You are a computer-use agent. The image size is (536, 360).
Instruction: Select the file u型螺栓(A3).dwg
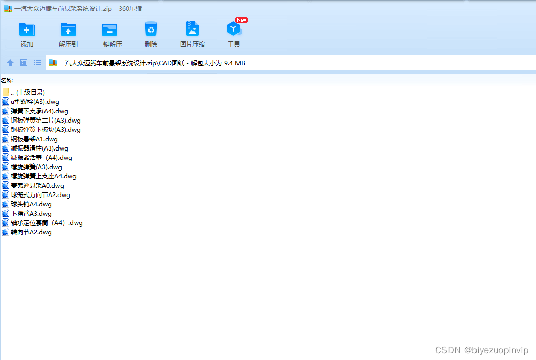point(35,102)
